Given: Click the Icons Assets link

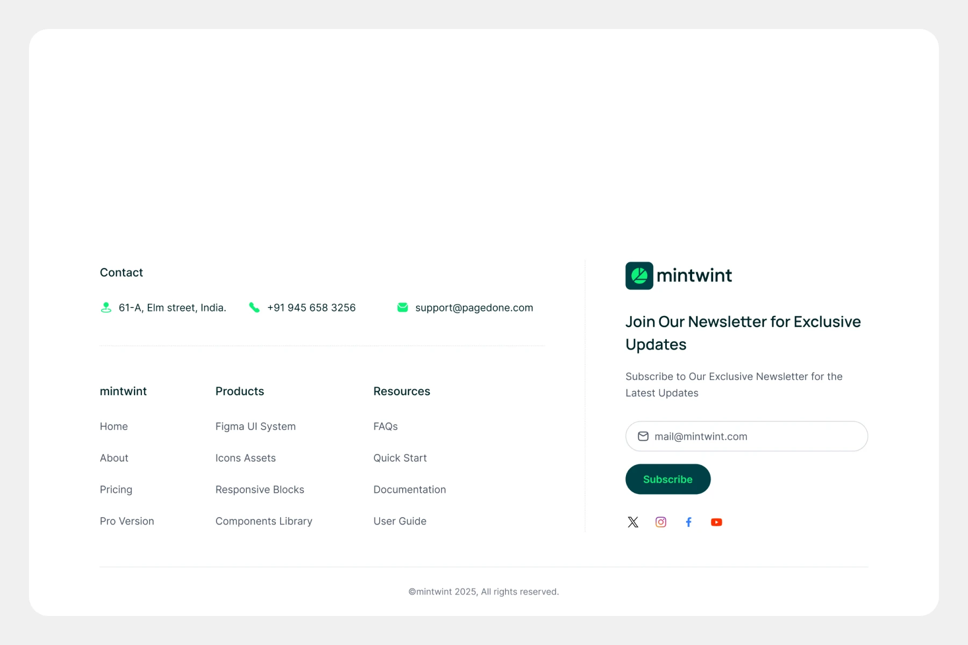Looking at the screenshot, I should tap(245, 458).
